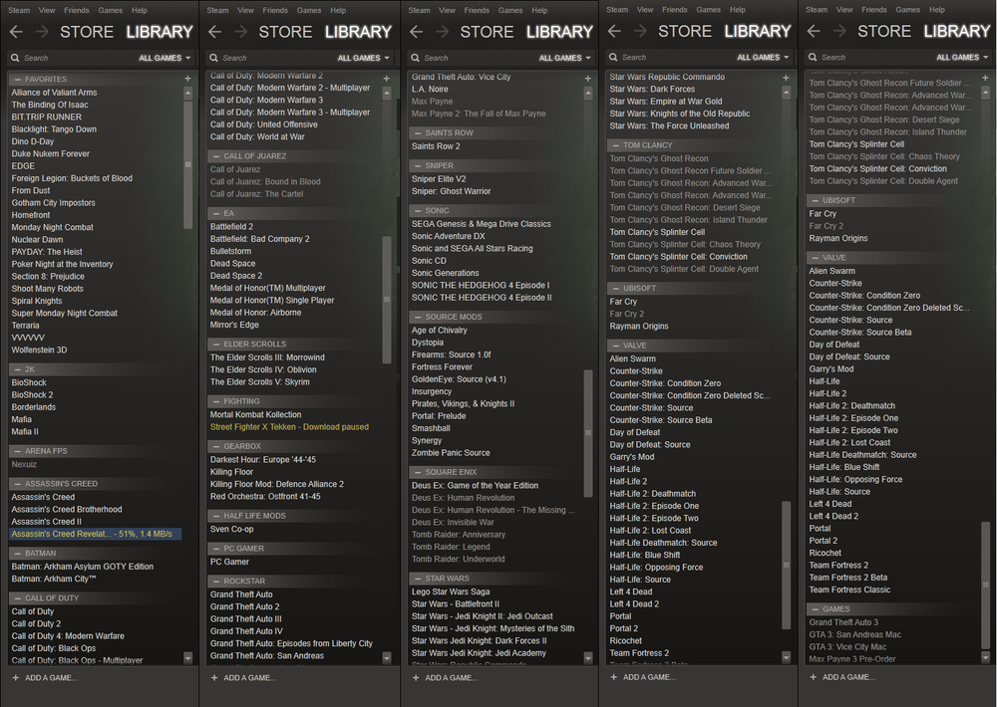Go back in the window listing FAVORITES
Screen dimensions: 997x707
tap(17, 32)
